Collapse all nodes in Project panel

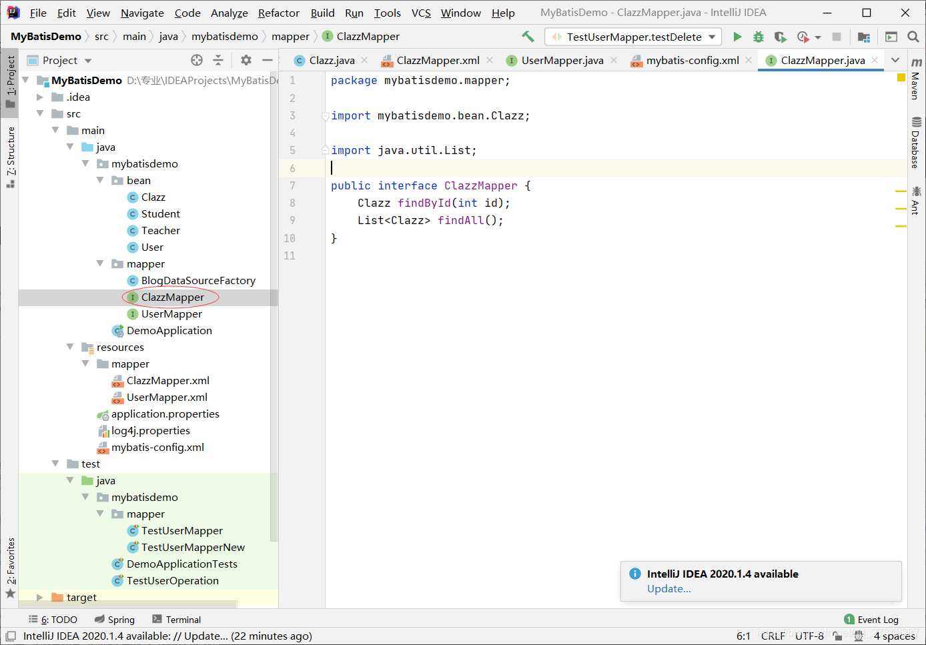(x=218, y=60)
